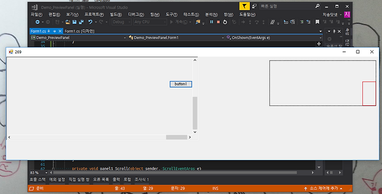Click the status bar ready icon
Viewport: 382px width, 194px height.
[31, 188]
